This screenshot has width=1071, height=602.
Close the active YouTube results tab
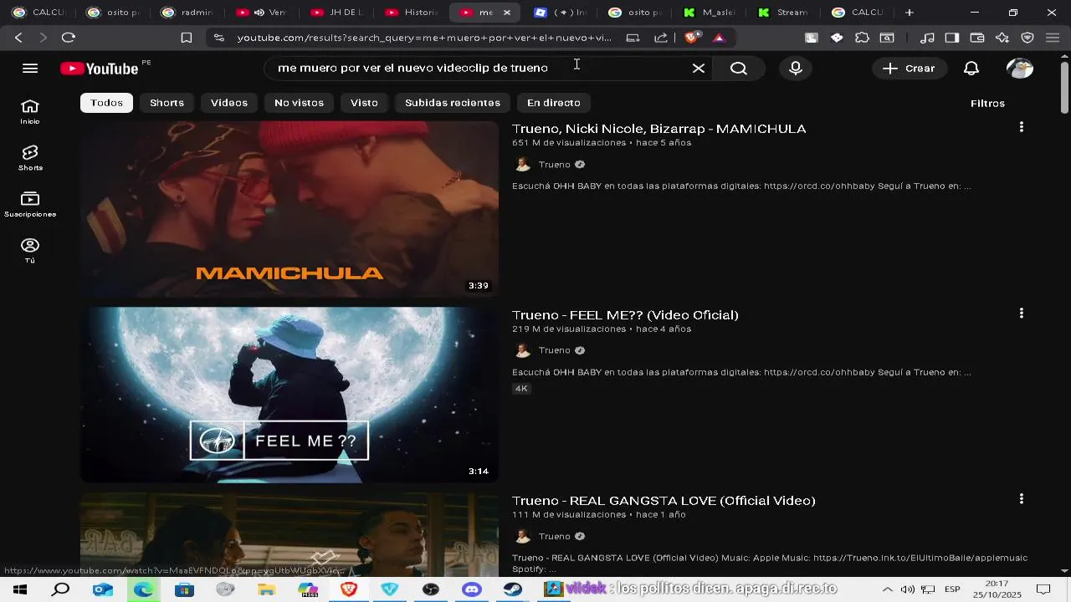coord(506,13)
